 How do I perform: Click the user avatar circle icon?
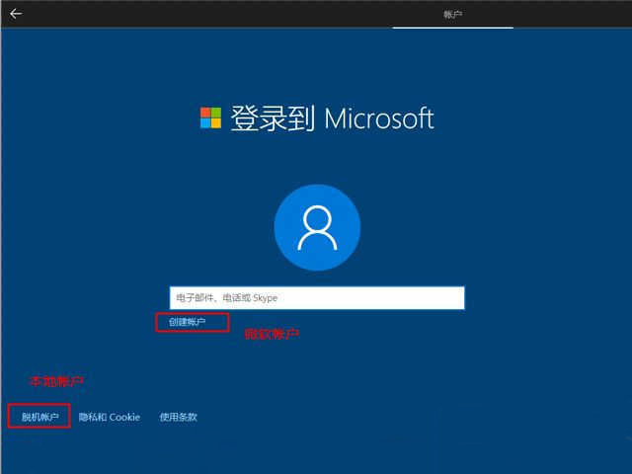pyautogui.click(x=317, y=227)
